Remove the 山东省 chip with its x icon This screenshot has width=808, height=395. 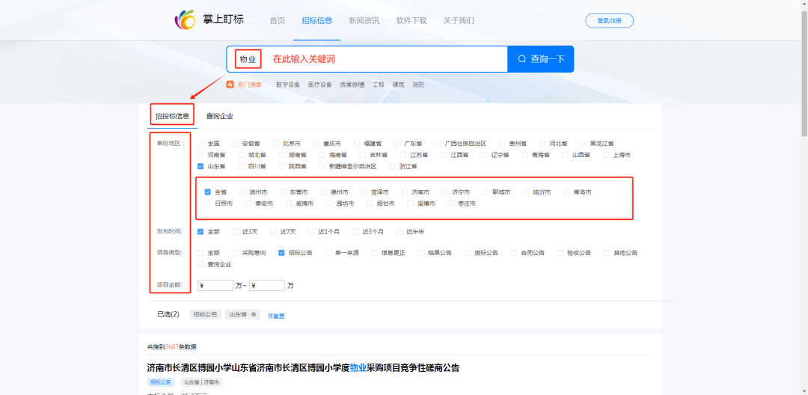[254, 314]
